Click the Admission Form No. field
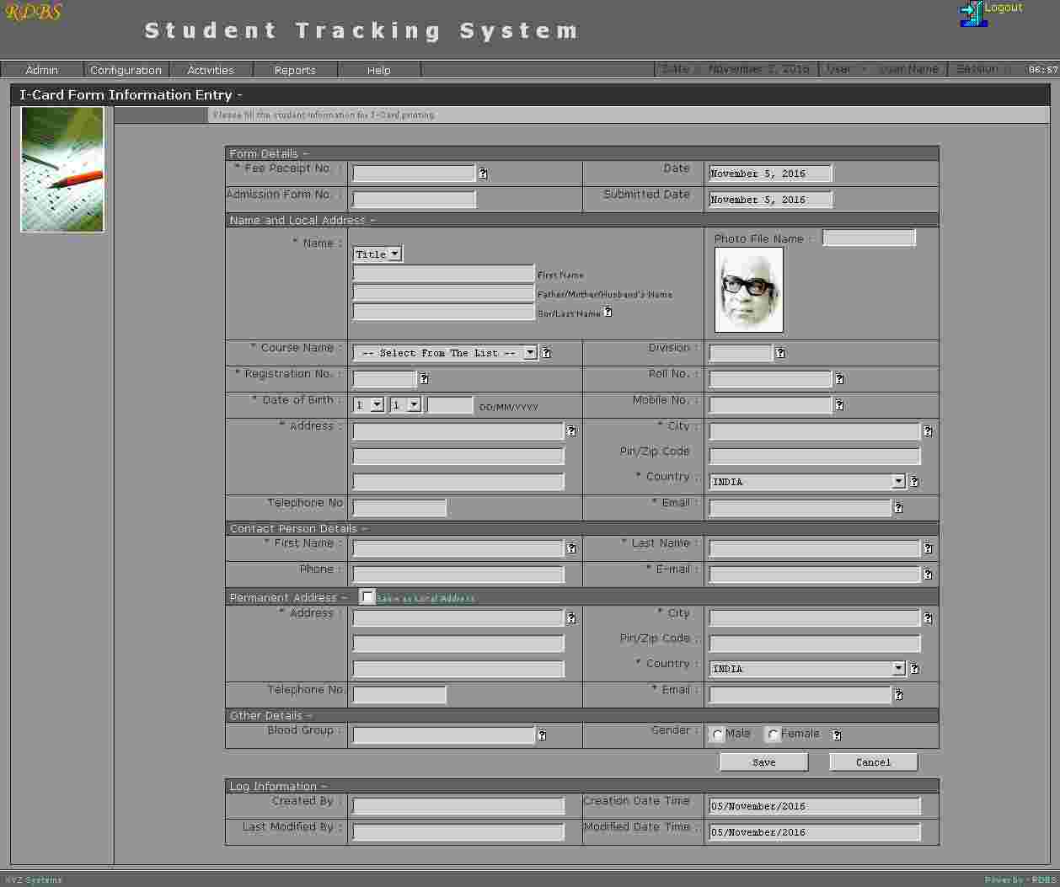This screenshot has width=1060, height=887. 414,200
